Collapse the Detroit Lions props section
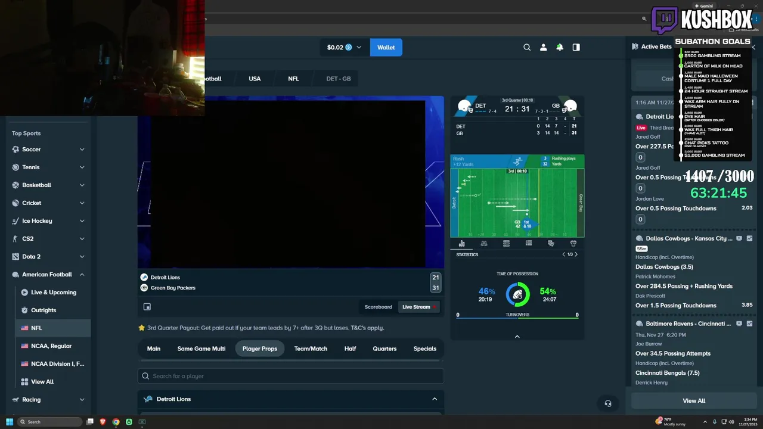This screenshot has width=763, height=429. pos(435,399)
